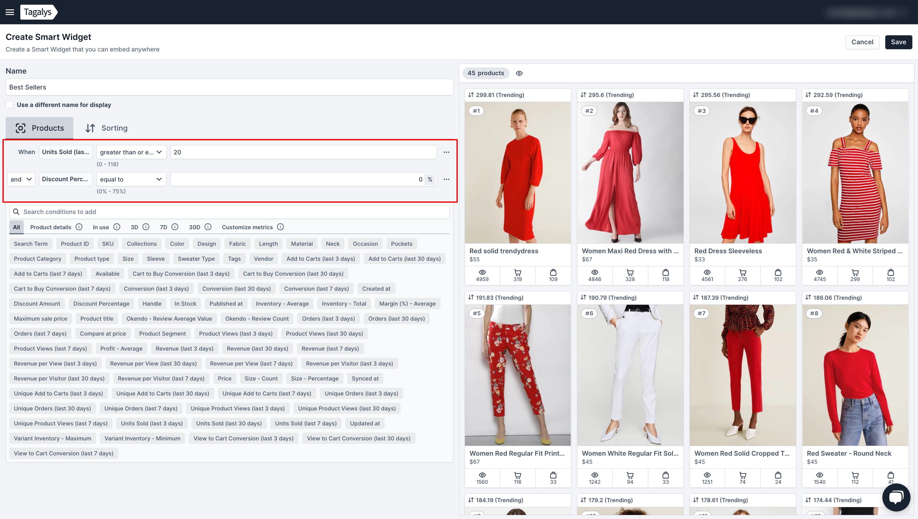Screen dimensions: 918x519
Task: Show info for In use filter
Action: tap(117, 227)
